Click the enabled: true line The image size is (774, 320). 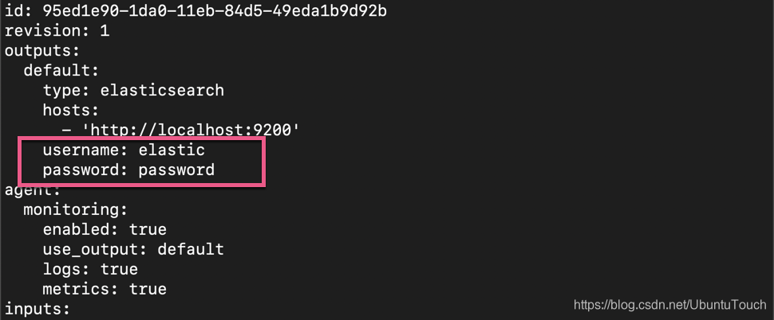tap(105, 229)
